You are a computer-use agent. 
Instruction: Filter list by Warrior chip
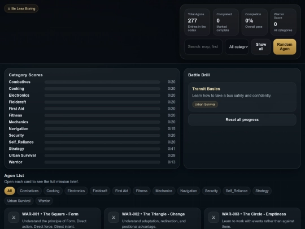tap(44, 201)
